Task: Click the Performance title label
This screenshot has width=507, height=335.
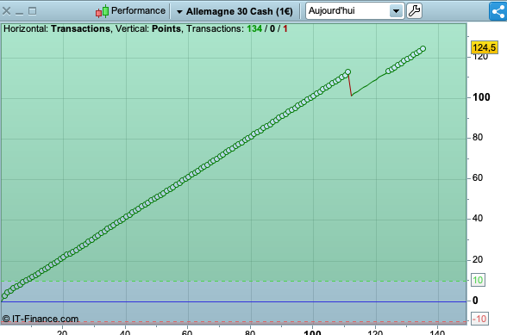Action: [x=138, y=10]
